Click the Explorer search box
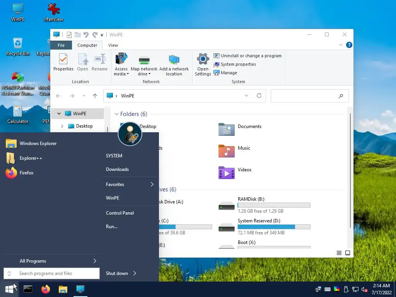Screen dimensions: 396x297 tap(310, 96)
